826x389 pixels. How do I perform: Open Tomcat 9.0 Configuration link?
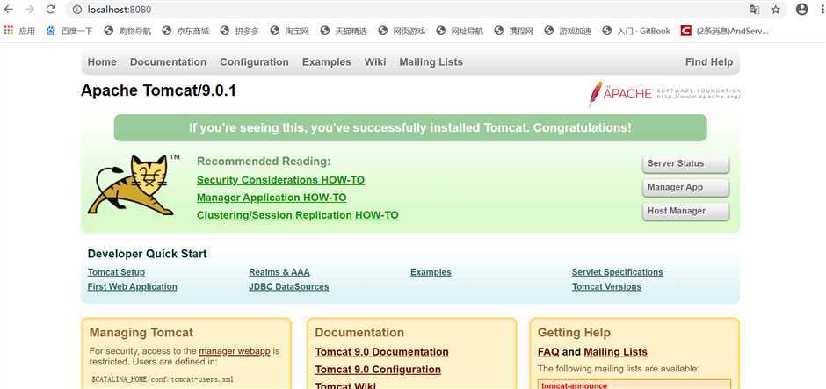point(378,370)
